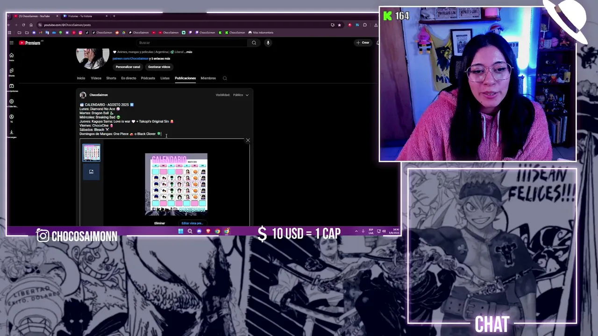Click the browser back arrow

click(x=9, y=25)
